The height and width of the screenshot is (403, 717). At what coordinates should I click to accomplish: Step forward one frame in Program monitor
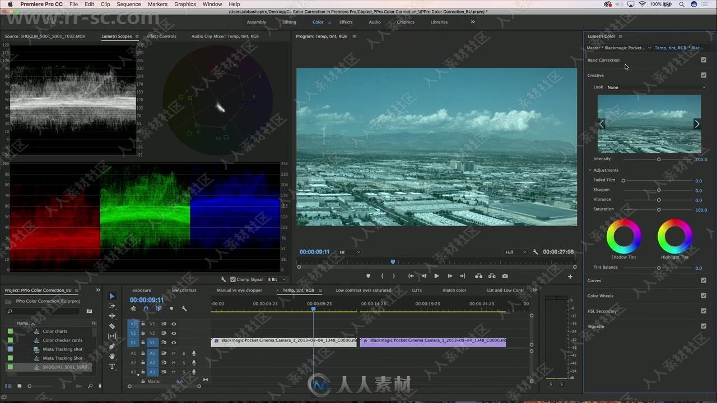pyautogui.click(x=450, y=276)
